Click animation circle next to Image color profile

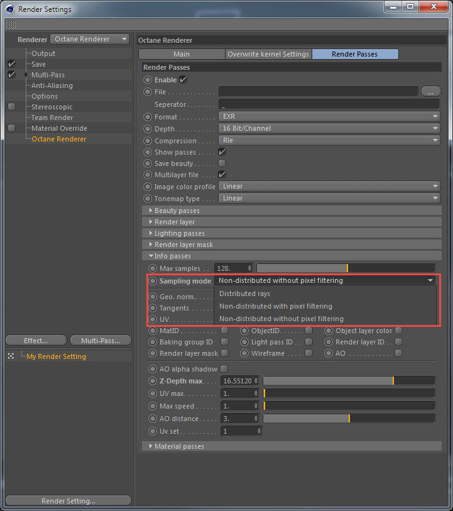tap(148, 187)
